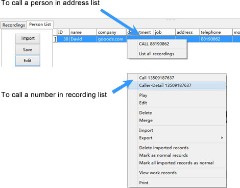This screenshot has height=188, width=240.
Task: Click the job column header
Action: click(164, 32)
